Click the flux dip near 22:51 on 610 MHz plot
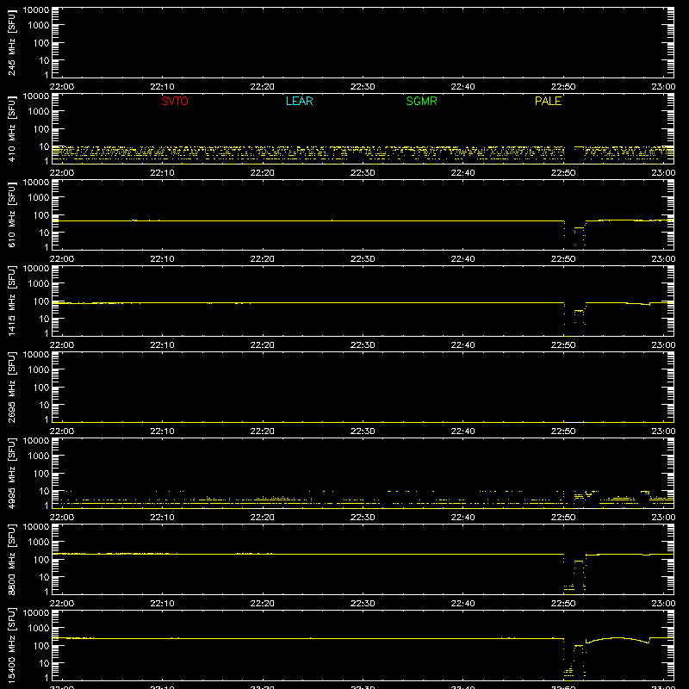 (x=575, y=233)
